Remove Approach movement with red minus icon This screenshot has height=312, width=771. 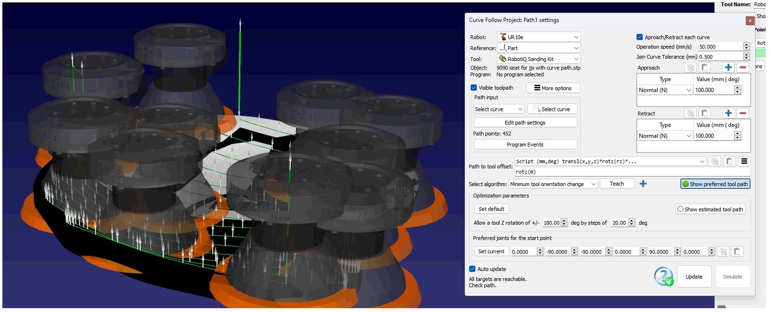click(x=742, y=67)
